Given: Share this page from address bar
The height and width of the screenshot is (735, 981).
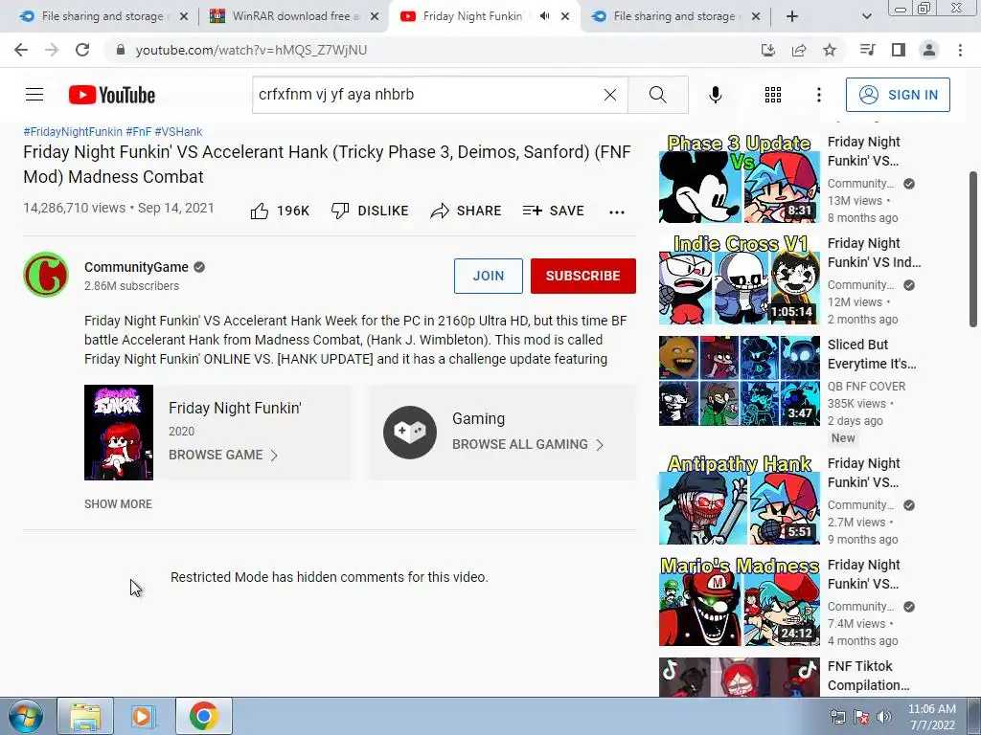Looking at the screenshot, I should tap(799, 50).
